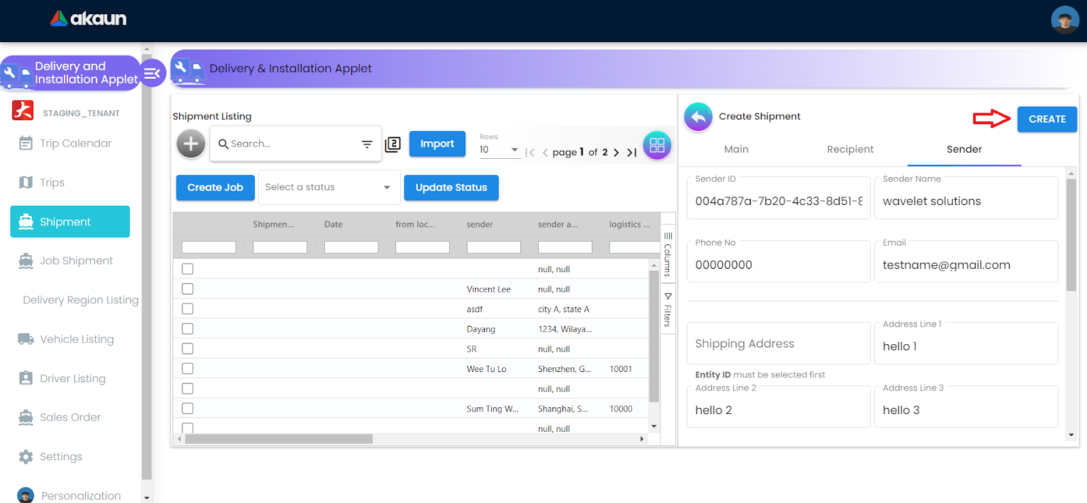Click the multi-select copy icon

(393, 144)
